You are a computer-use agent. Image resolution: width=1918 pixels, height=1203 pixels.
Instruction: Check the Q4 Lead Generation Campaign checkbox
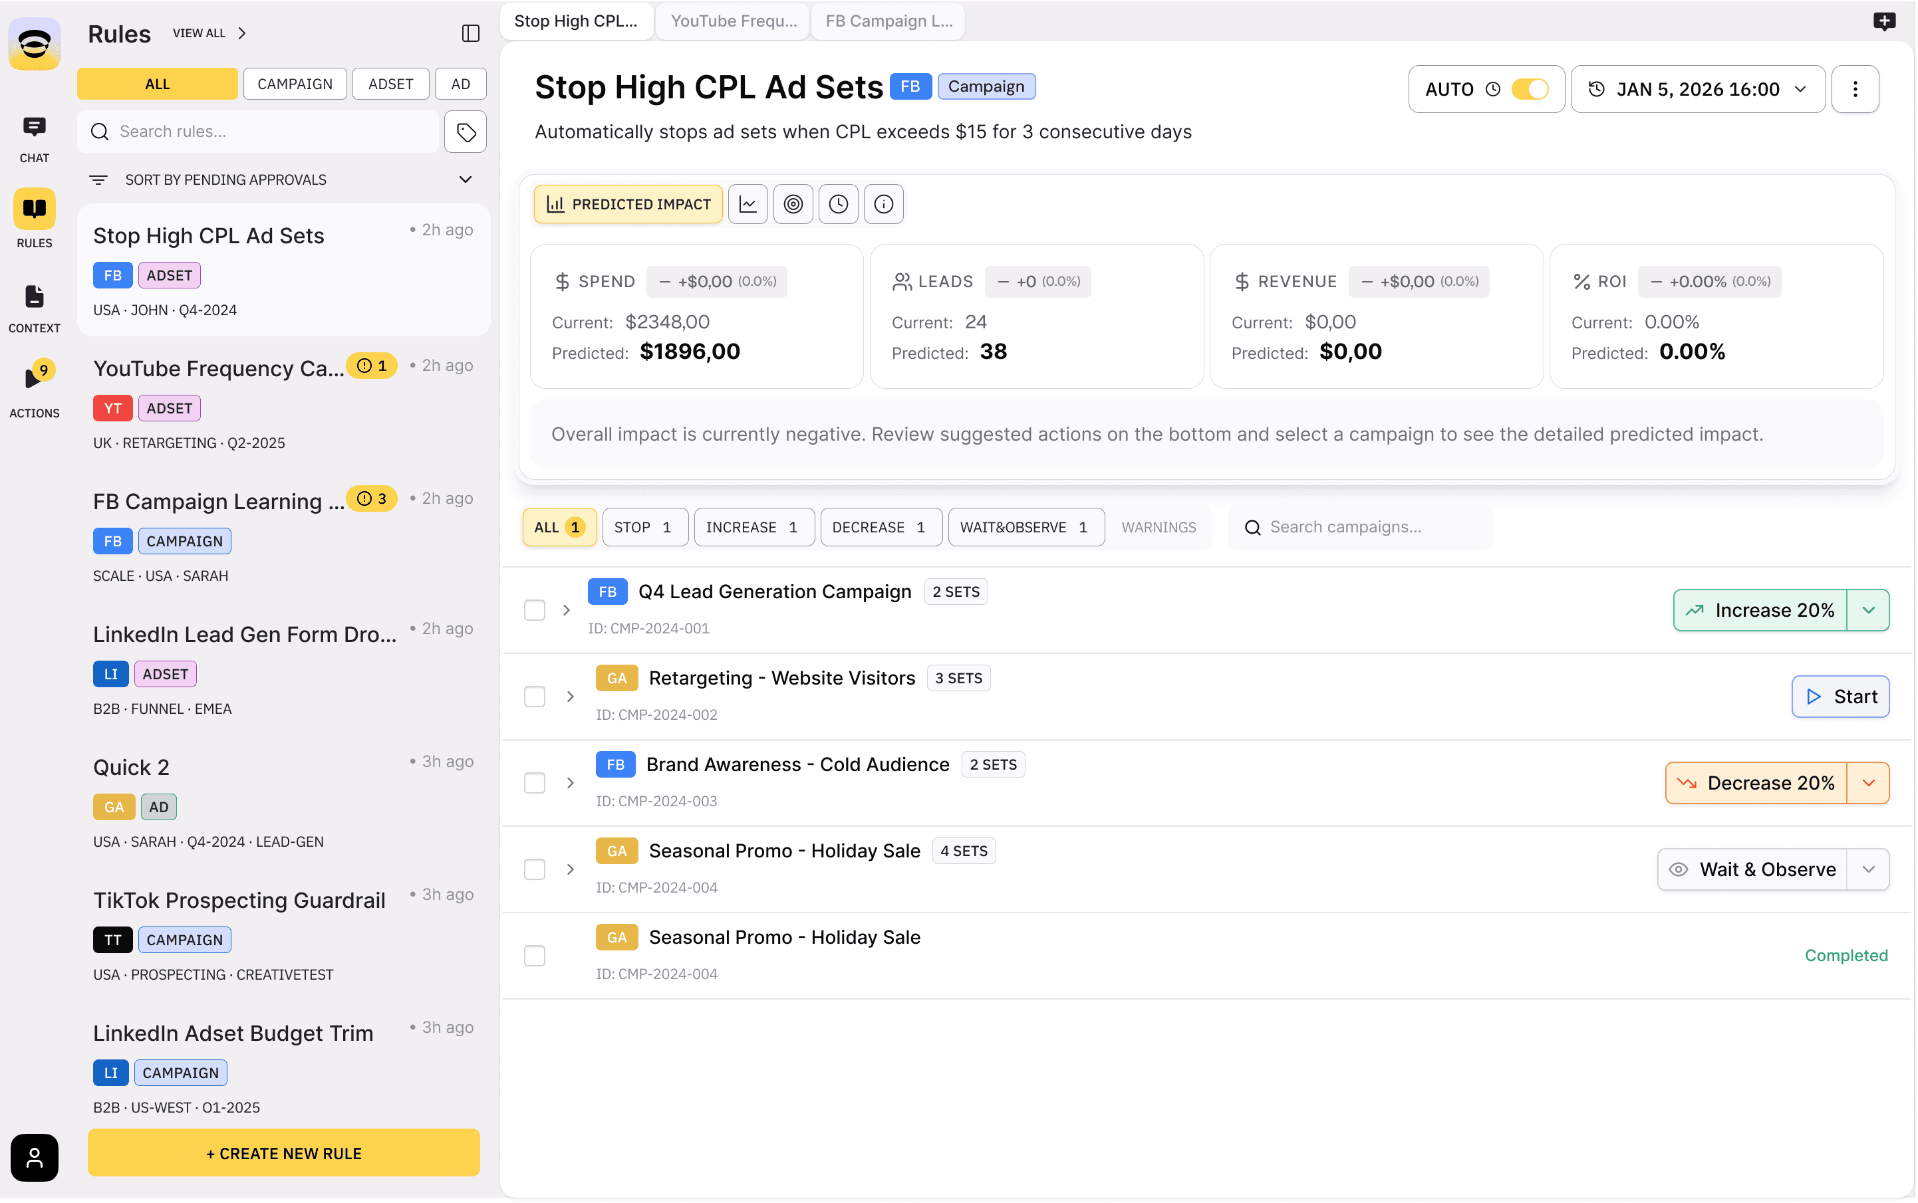pos(534,610)
